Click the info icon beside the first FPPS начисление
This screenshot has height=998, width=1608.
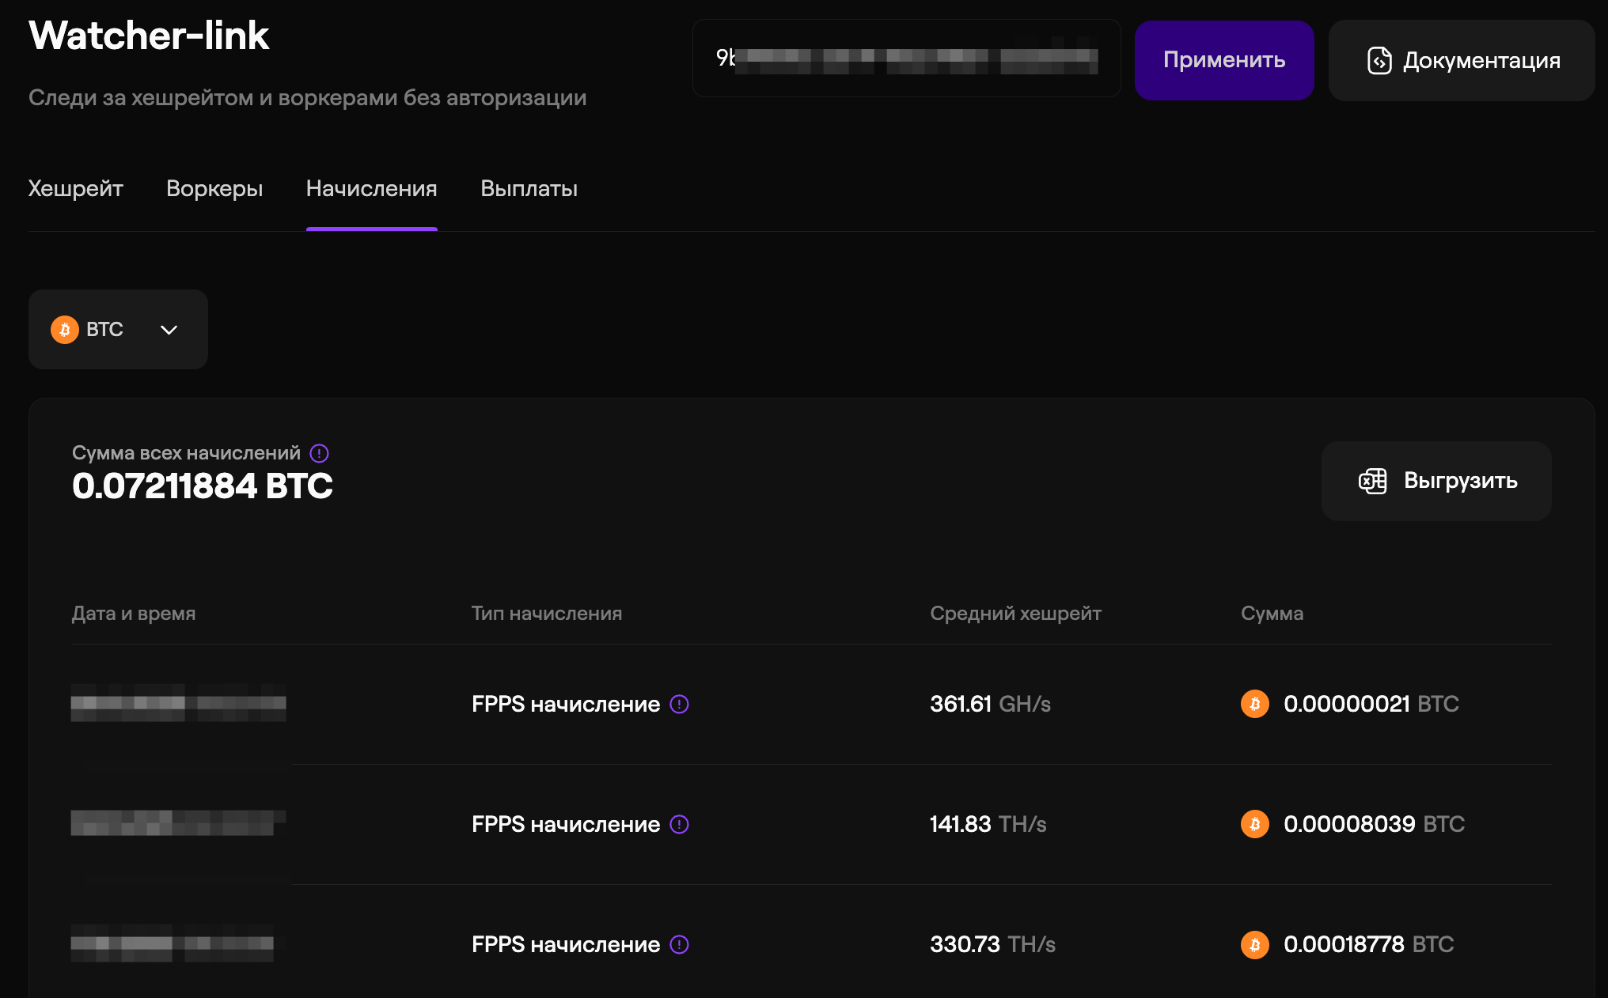pos(681,704)
